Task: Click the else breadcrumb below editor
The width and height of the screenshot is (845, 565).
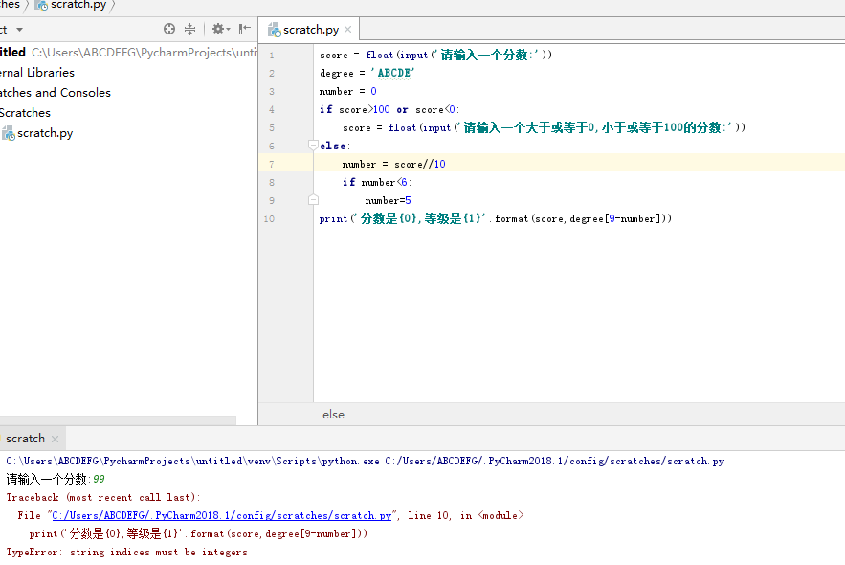Action: pyautogui.click(x=333, y=414)
